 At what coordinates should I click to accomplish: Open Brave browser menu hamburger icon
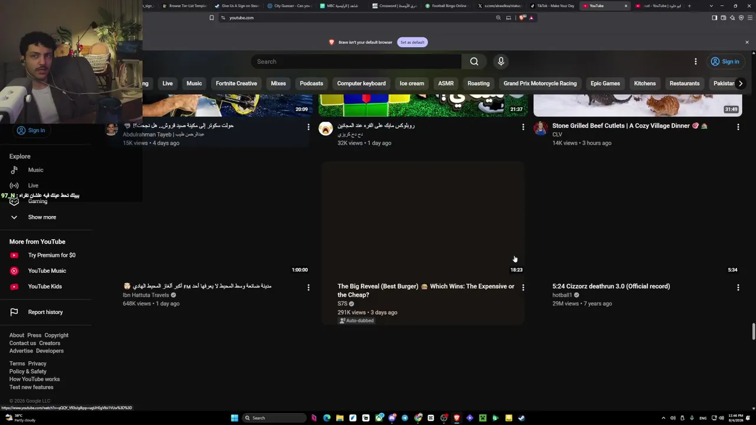pyautogui.click(x=750, y=18)
